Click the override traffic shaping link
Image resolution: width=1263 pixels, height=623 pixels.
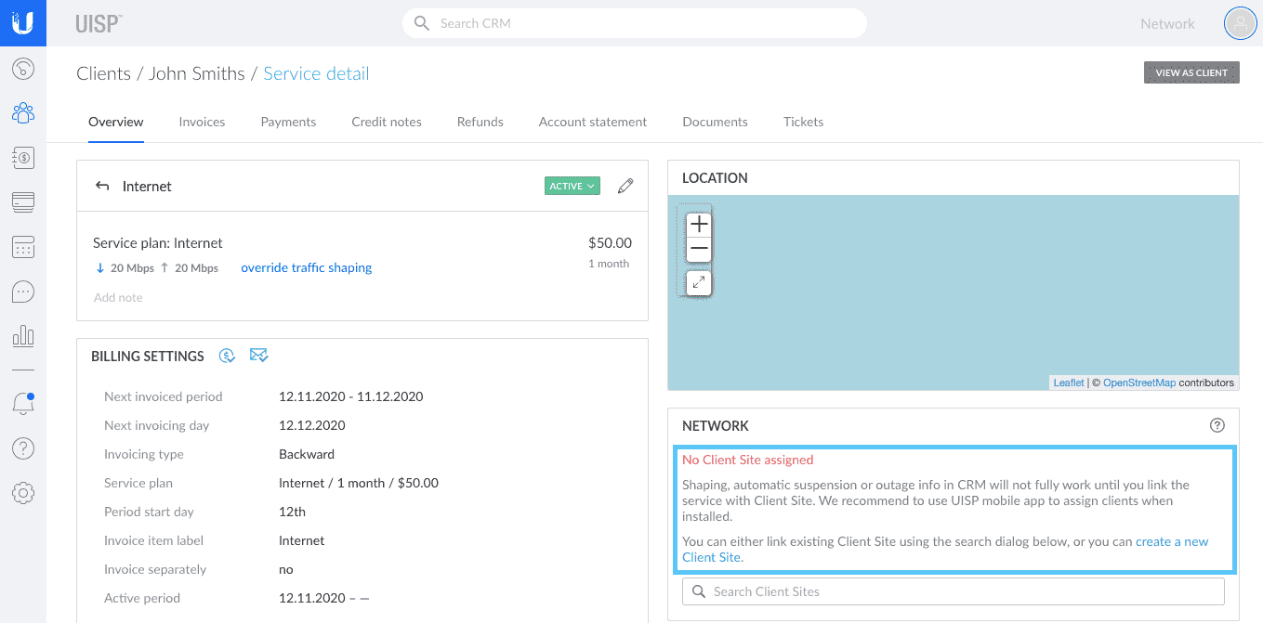point(306,267)
